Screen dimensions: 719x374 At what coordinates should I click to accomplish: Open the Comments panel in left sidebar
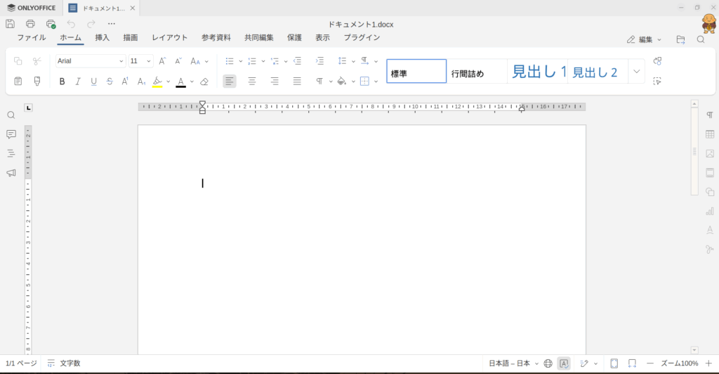pyautogui.click(x=11, y=134)
